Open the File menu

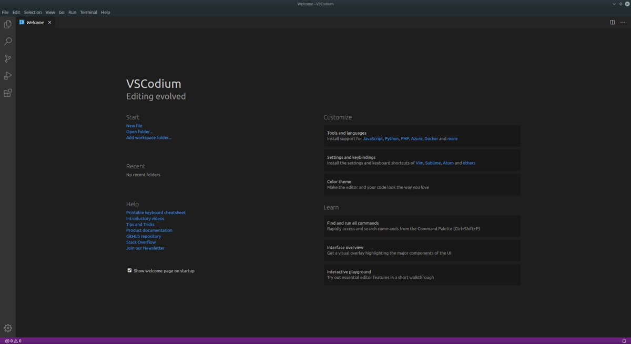pos(5,12)
